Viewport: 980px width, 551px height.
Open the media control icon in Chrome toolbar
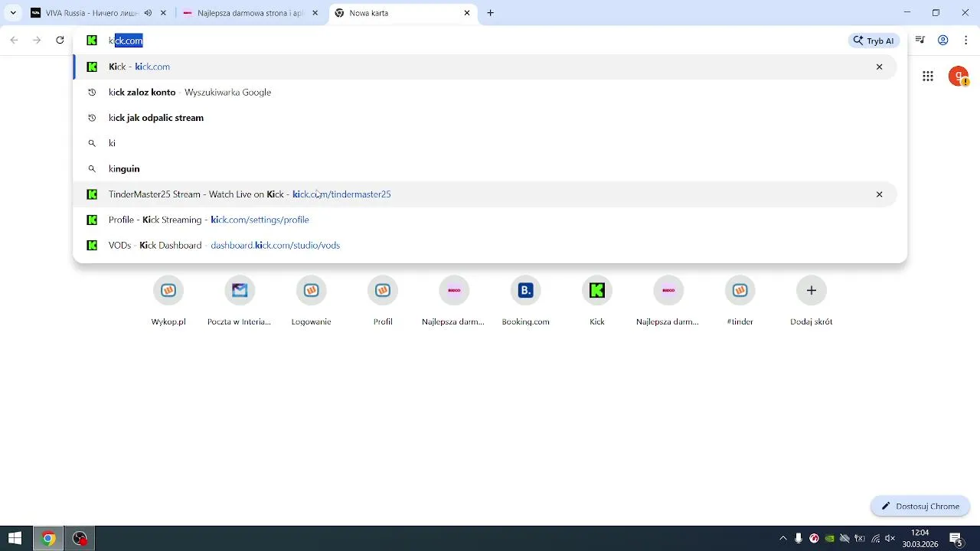920,41
